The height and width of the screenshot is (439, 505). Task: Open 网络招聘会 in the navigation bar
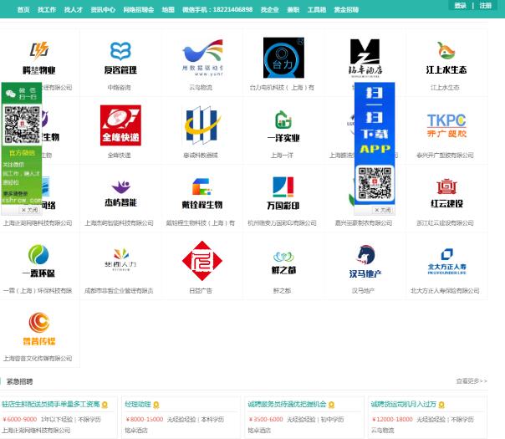pyautogui.click(x=139, y=10)
